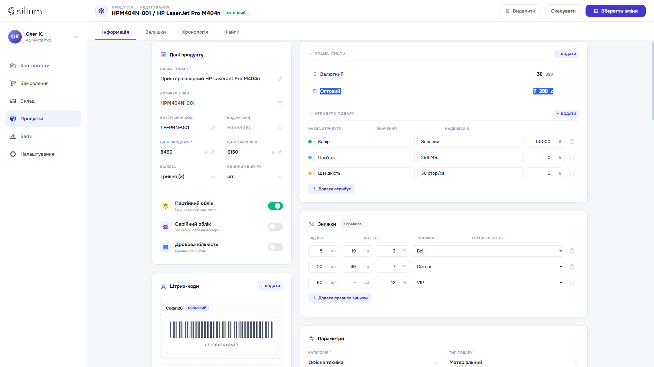Click the Колір surcharge field with 50000
The height and width of the screenshot is (367, 654).
tap(545, 142)
